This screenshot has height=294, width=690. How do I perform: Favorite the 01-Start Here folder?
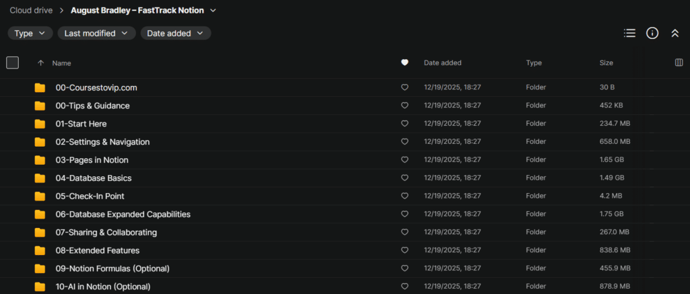[404, 124]
